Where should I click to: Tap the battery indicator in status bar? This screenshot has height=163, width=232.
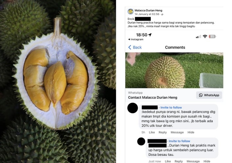[x=212, y=36]
